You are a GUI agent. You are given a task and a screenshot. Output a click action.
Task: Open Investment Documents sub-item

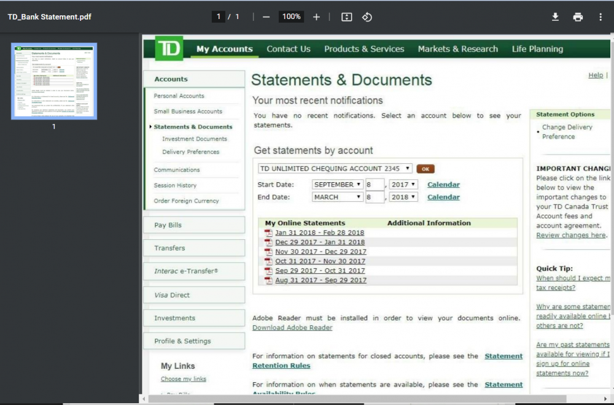tap(195, 139)
